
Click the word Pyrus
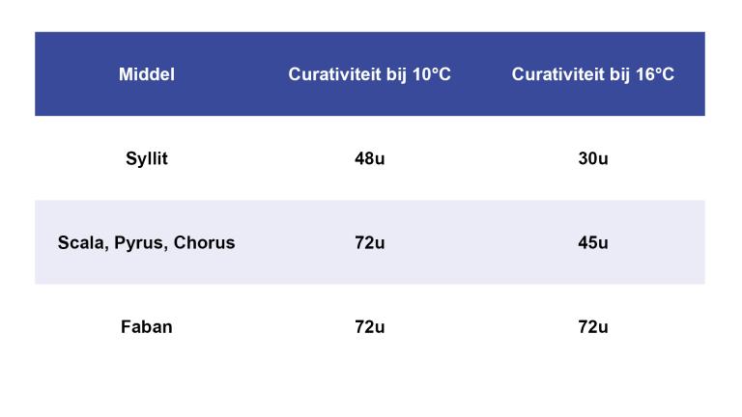click(x=139, y=243)
